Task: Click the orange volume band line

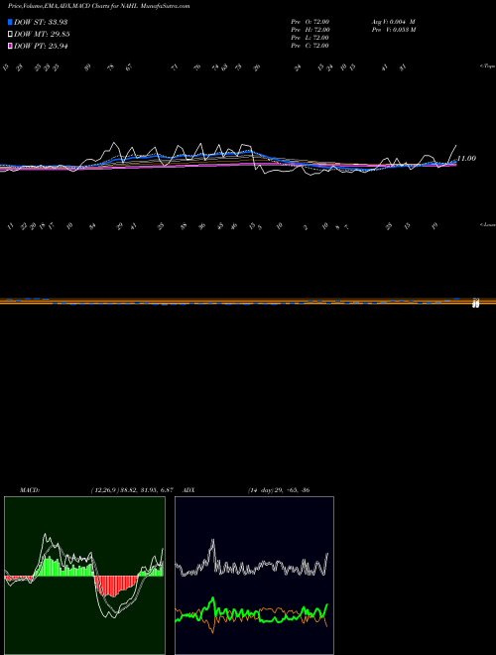Action: tap(248, 301)
